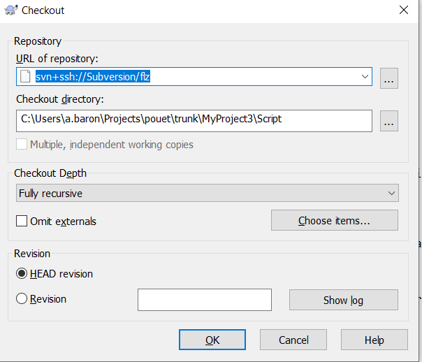Viewport: 422px width, 362px height.
Task: Select the Revision radio button
Action: (x=22, y=298)
